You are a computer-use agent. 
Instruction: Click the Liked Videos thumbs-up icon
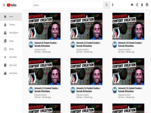tap(5, 73)
